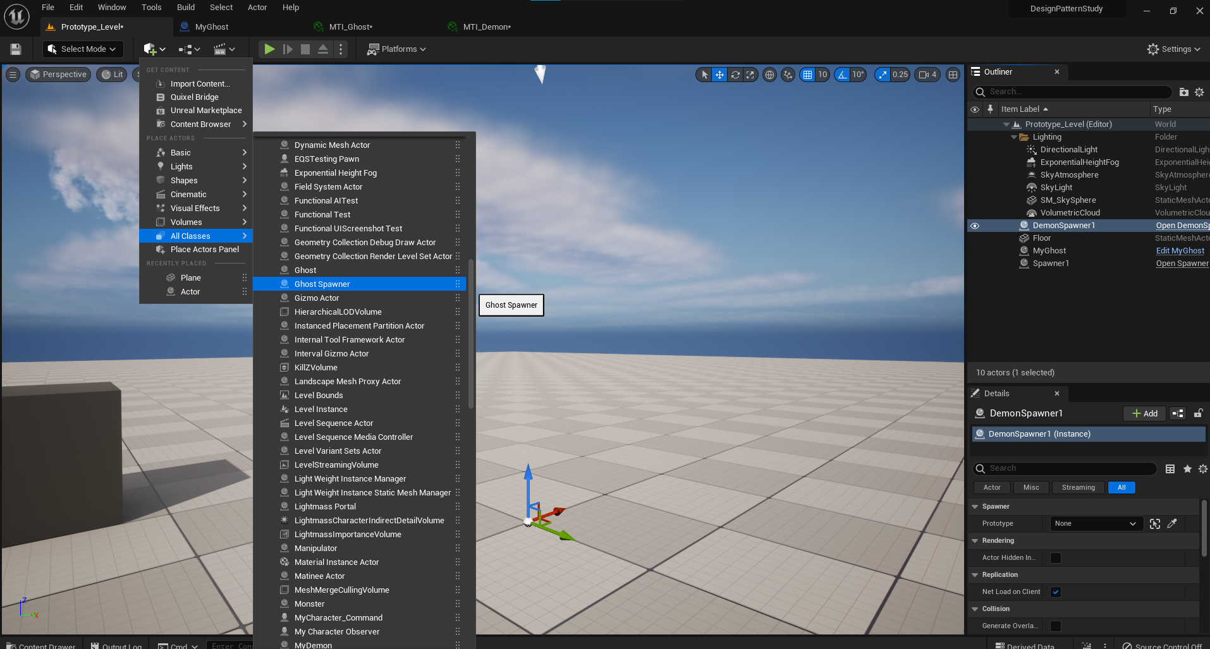Open Select Mode dropdown

(x=82, y=49)
